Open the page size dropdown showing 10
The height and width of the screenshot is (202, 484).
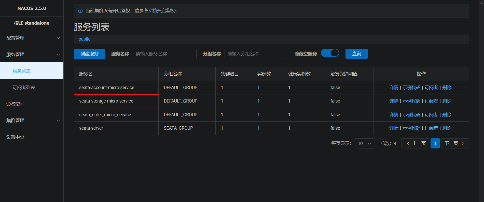coord(365,143)
